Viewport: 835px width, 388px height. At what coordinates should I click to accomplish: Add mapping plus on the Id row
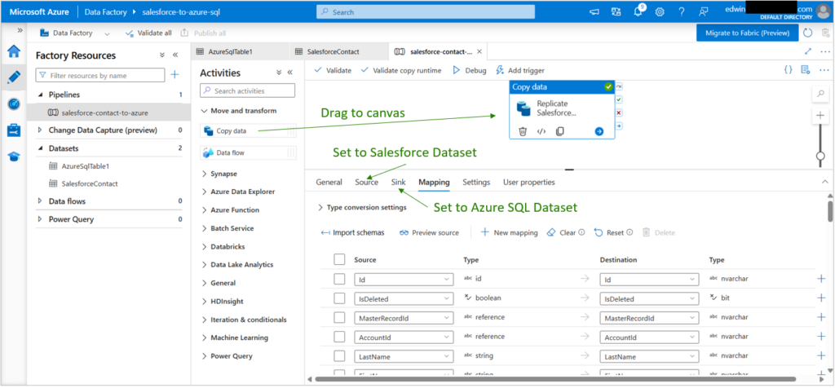(821, 278)
